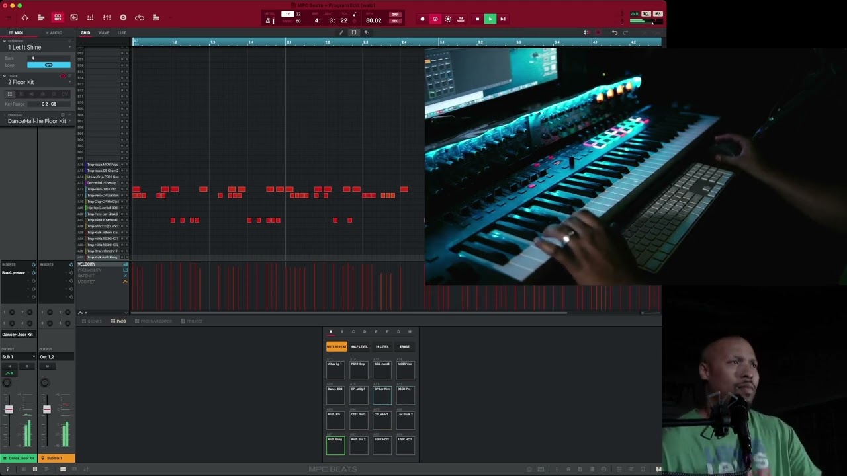Viewport: 847px width, 476px height.
Task: Open the Track view icon
Action: pos(41,18)
